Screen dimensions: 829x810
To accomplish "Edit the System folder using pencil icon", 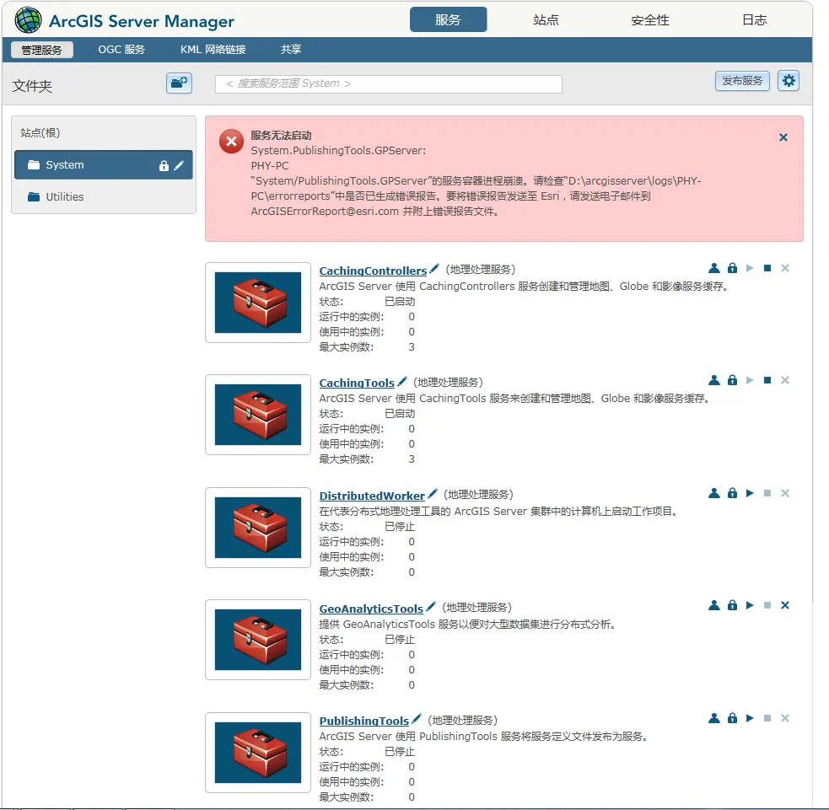I will click(x=180, y=165).
